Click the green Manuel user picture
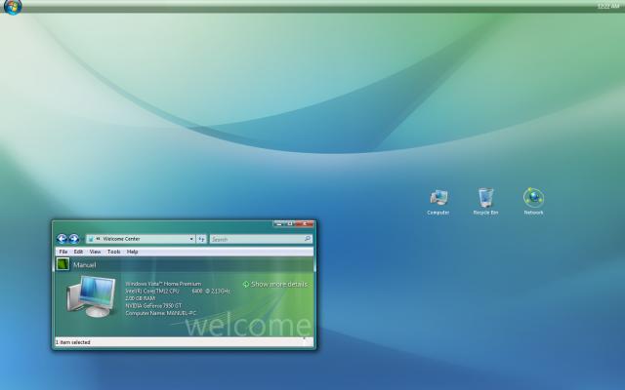 [x=62, y=264]
